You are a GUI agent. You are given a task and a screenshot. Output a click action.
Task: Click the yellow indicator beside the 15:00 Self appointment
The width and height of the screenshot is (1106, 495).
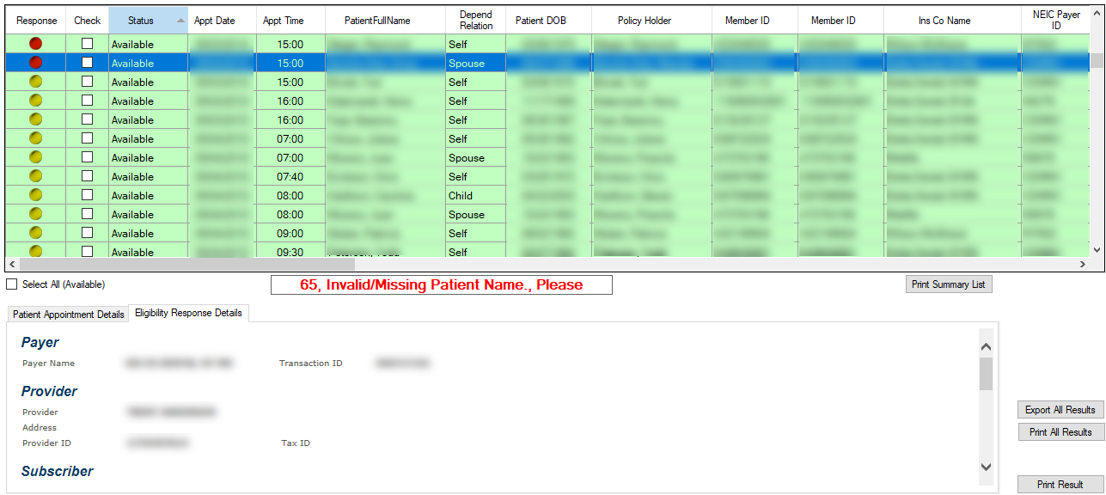pos(34,82)
